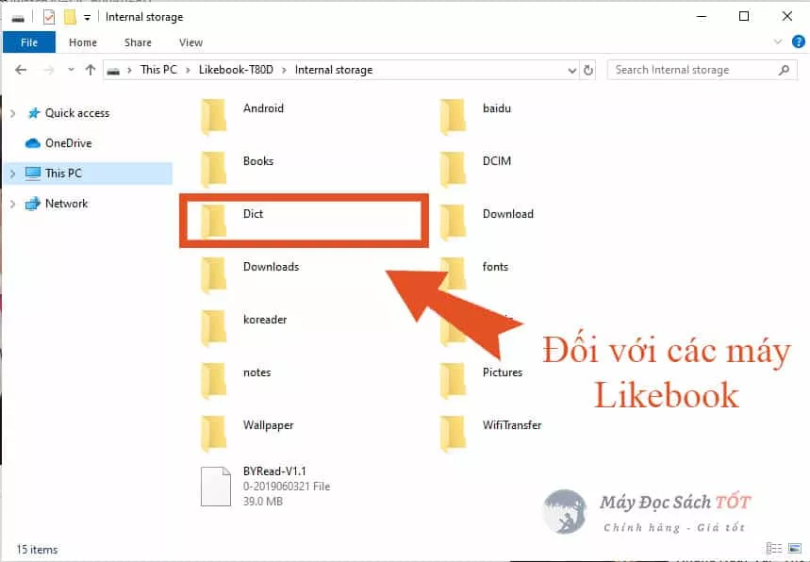Click the Back navigation arrow
Image resolution: width=810 pixels, height=562 pixels.
point(21,70)
